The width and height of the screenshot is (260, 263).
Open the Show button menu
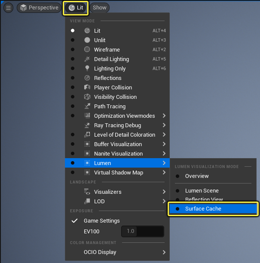tap(100, 8)
